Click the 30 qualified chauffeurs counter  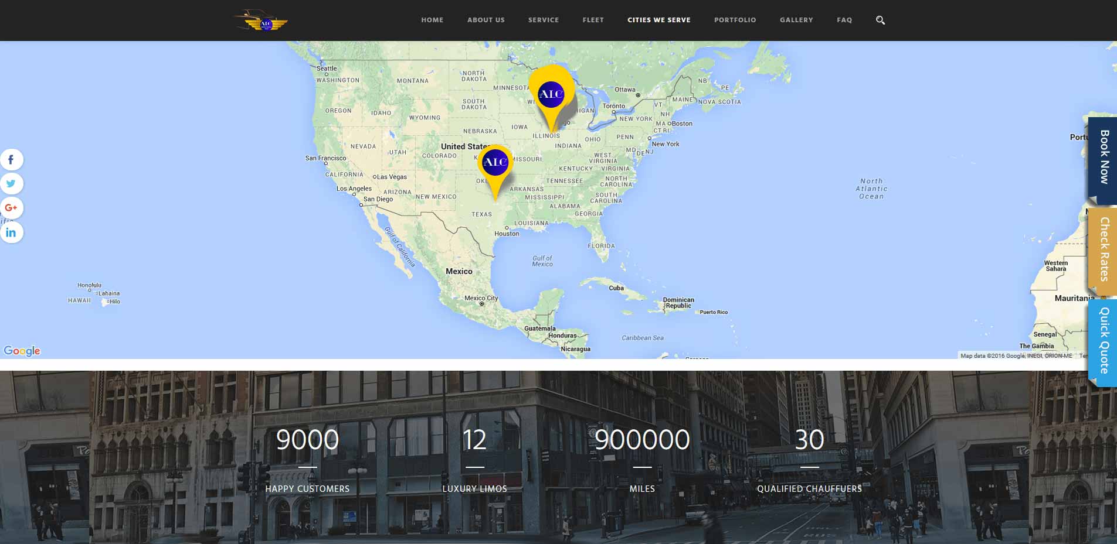click(809, 440)
